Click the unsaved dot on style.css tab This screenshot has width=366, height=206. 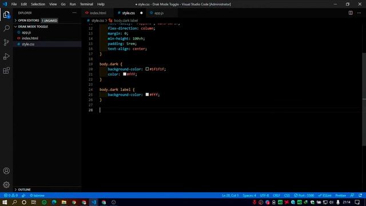point(141,13)
